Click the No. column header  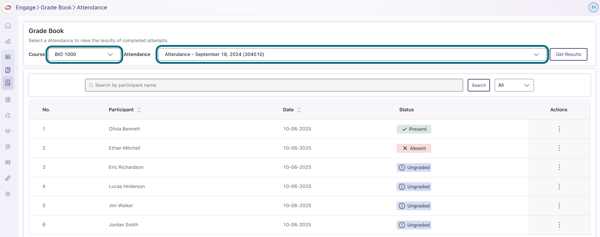click(46, 110)
